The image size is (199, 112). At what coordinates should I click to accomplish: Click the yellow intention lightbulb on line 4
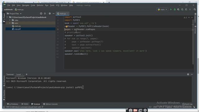(67, 26)
